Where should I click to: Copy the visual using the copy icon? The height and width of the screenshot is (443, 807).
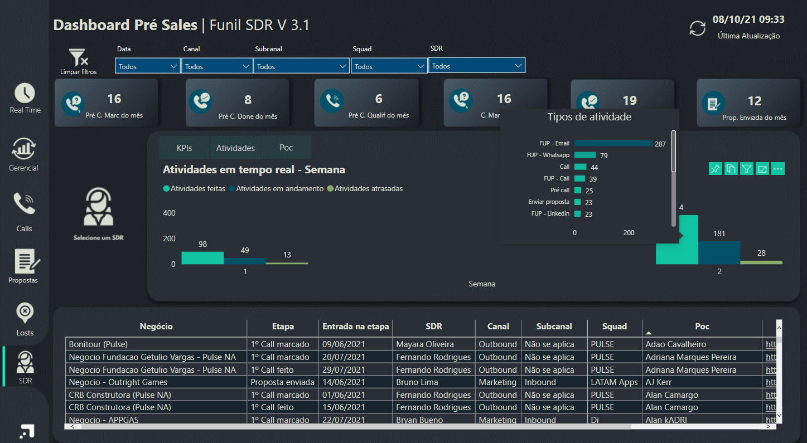coord(731,169)
